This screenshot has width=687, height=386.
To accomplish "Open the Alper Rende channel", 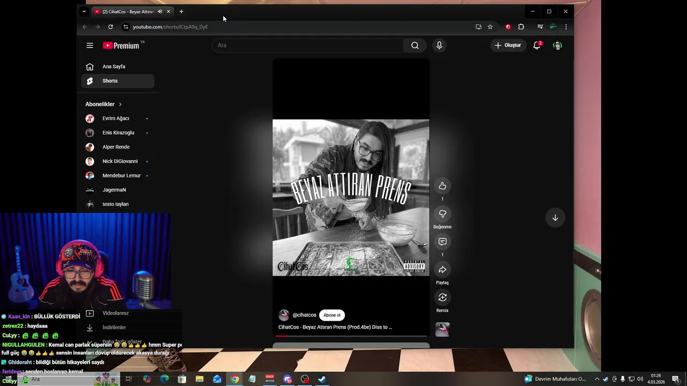I will pyautogui.click(x=118, y=147).
